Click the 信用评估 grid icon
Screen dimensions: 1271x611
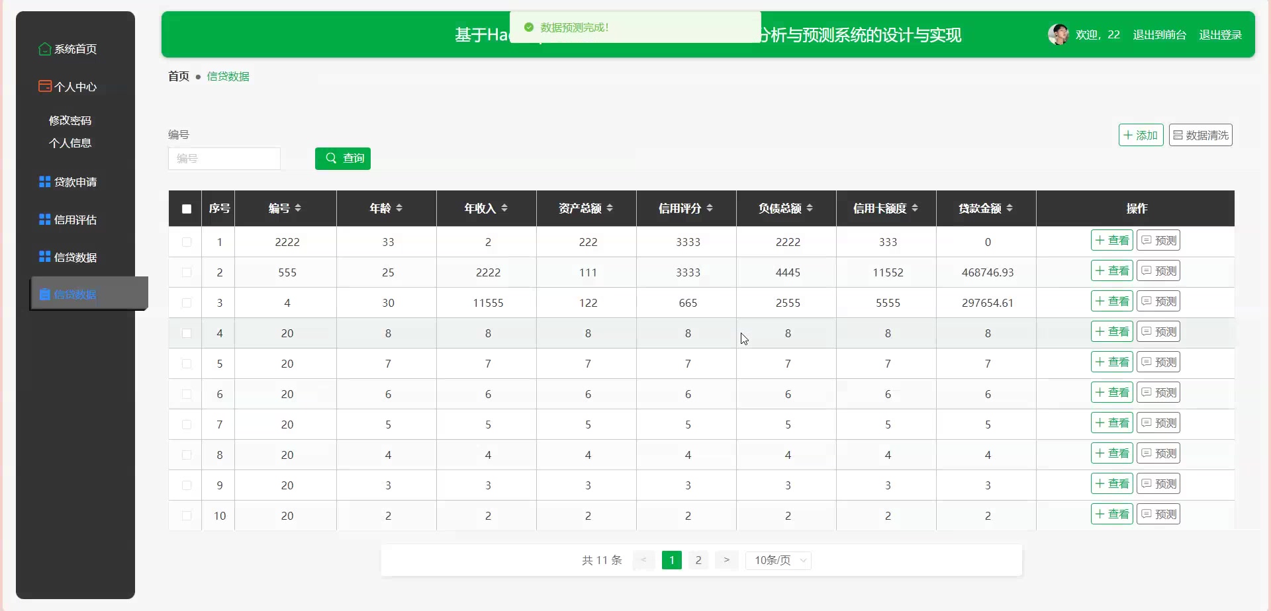pyautogui.click(x=45, y=220)
